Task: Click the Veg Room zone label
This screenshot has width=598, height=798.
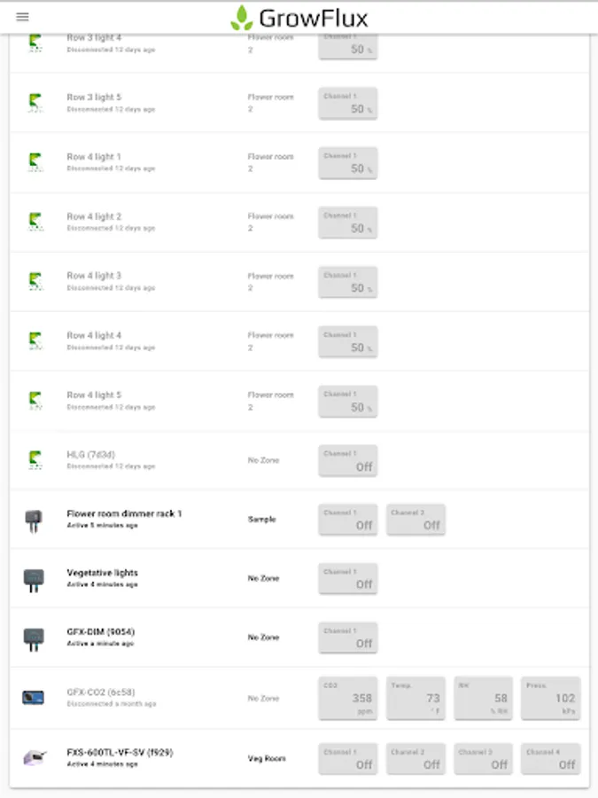Action: pos(267,759)
